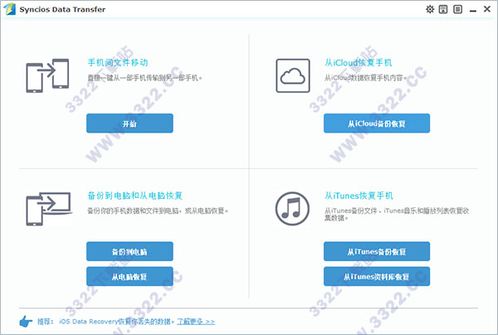Click 备份到电脑 button
The height and width of the screenshot is (335, 498).
tap(129, 251)
